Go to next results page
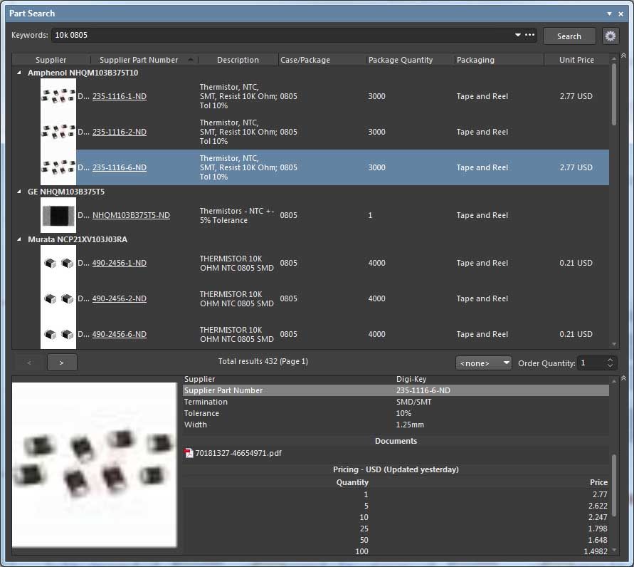 [62, 363]
